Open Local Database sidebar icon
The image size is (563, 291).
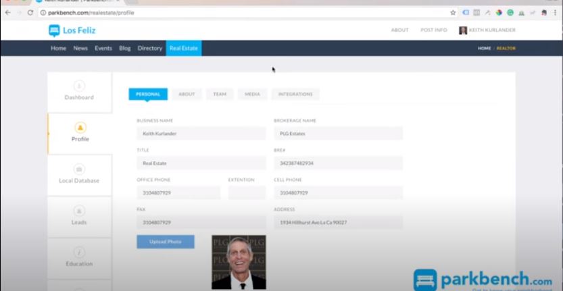(79, 169)
